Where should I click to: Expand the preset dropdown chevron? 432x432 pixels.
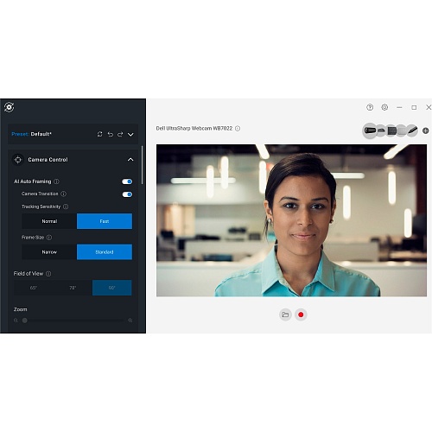click(130, 135)
